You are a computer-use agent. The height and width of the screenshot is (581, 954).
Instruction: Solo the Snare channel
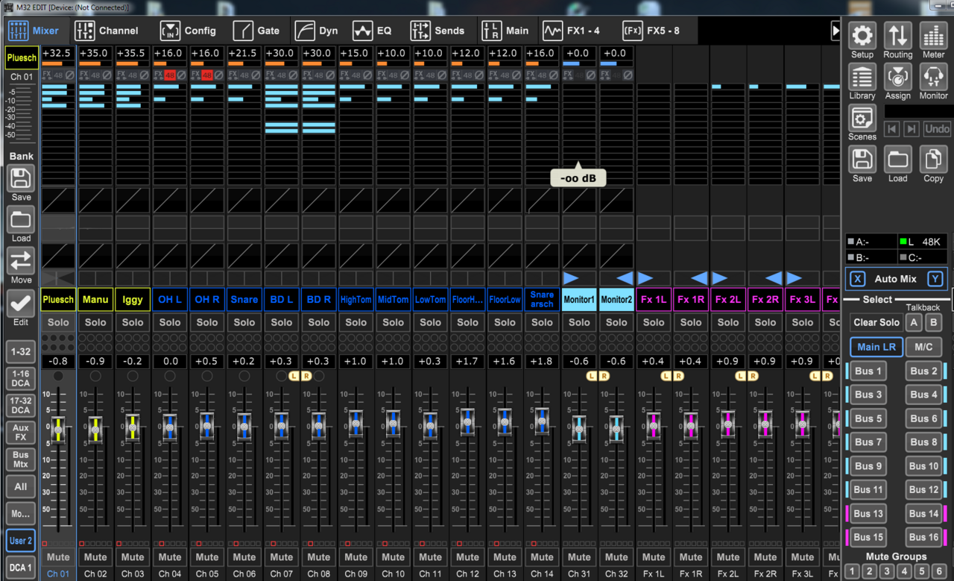point(244,322)
